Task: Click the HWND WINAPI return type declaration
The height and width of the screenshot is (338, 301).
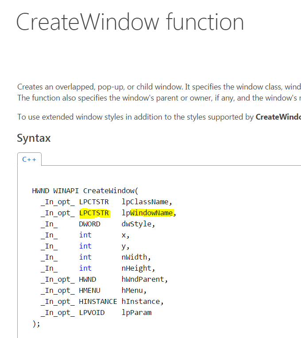Action: point(56,191)
